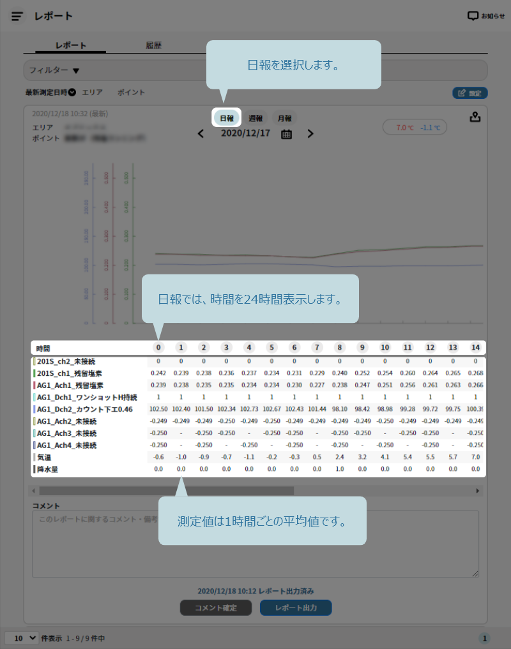This screenshot has height=649, width=511.
Task: Click hour 7 column header
Action: (317, 348)
